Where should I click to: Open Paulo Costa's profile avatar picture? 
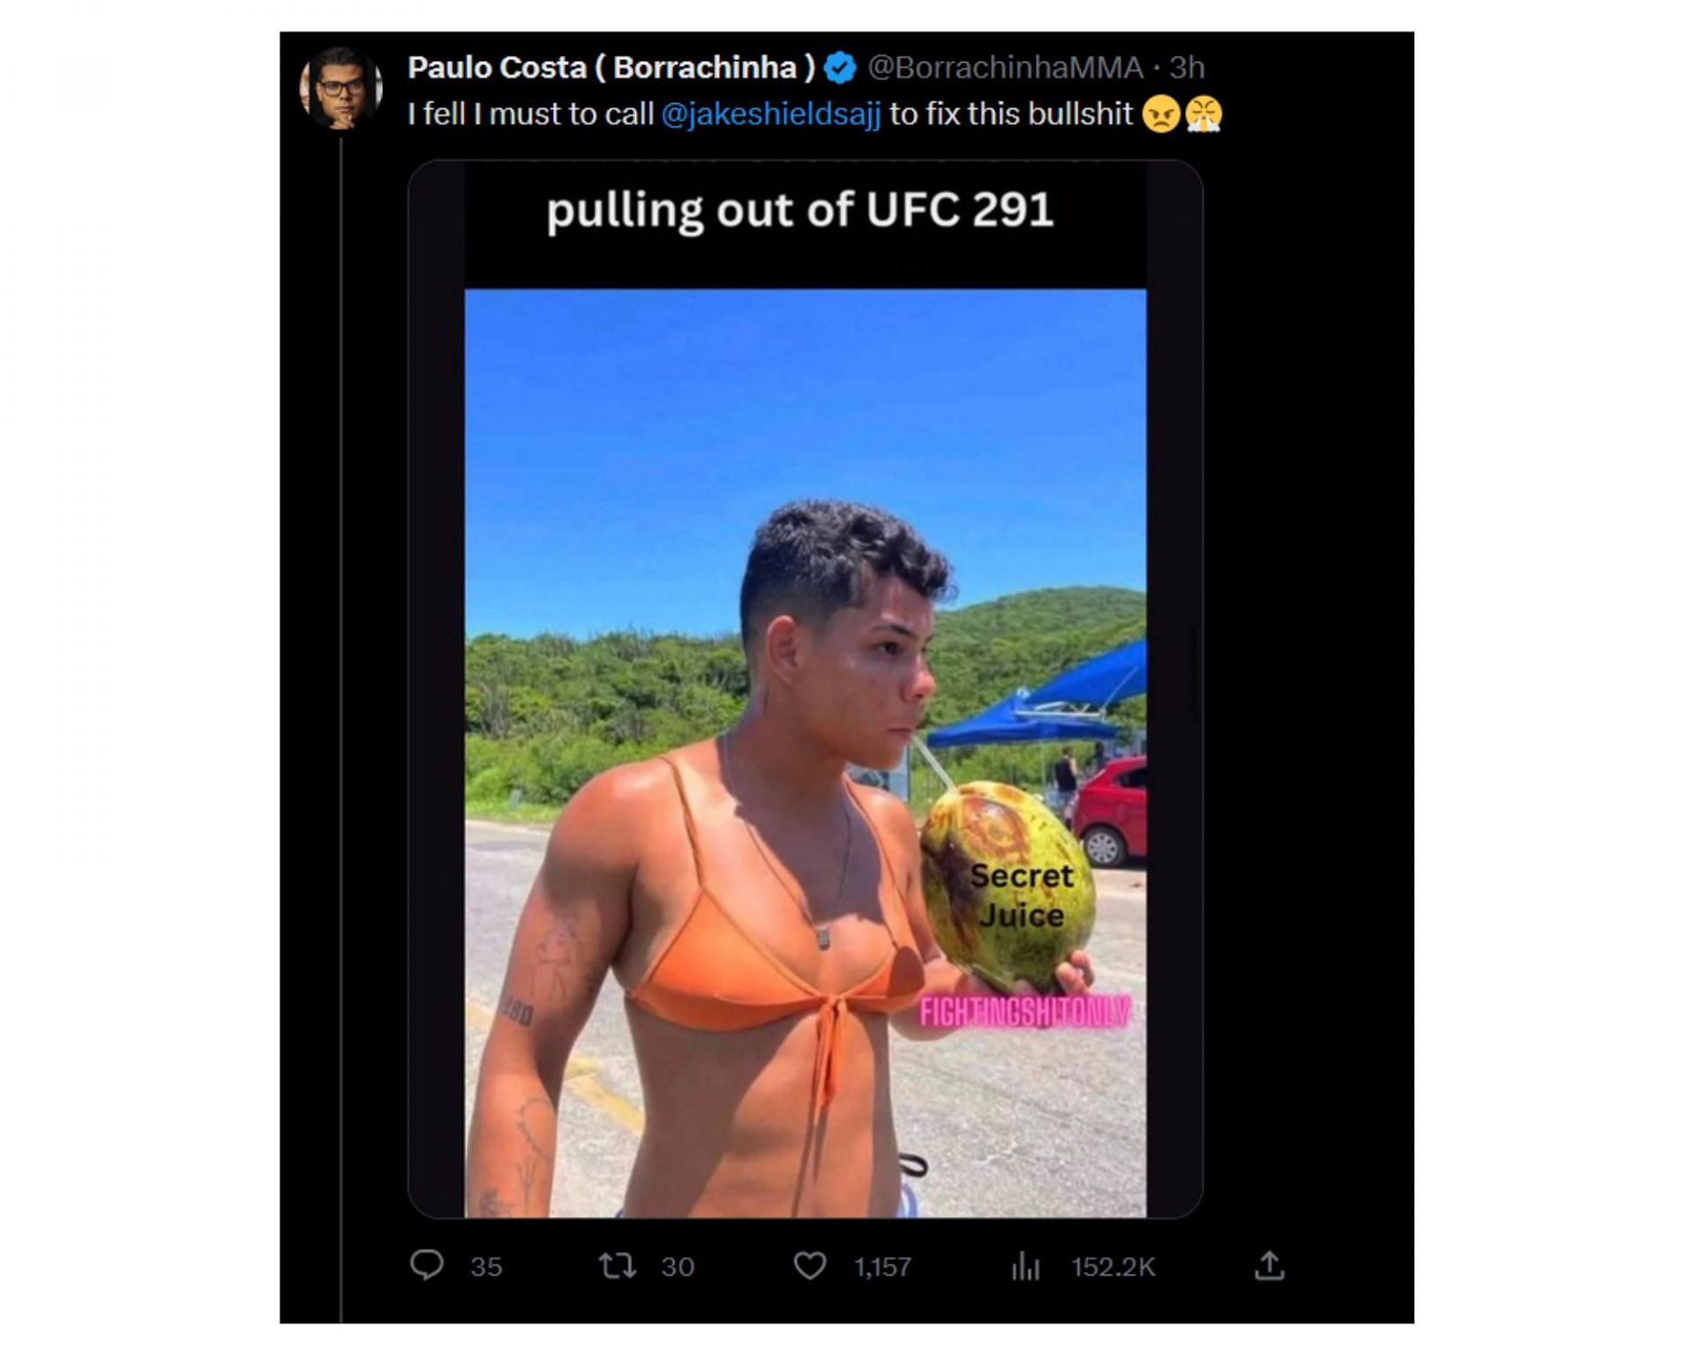click(341, 88)
